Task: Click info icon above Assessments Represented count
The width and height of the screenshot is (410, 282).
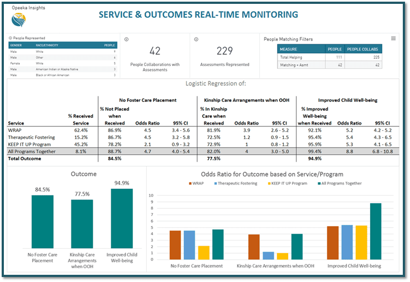Action: pyautogui.click(x=197, y=39)
